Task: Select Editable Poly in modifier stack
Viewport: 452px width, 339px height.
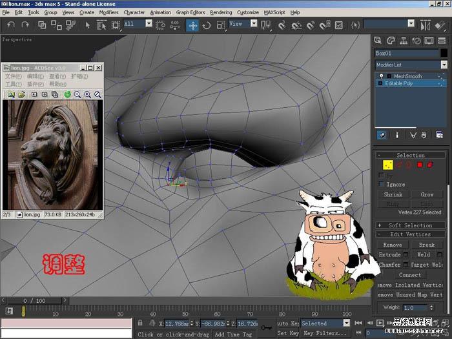Action: (x=398, y=83)
